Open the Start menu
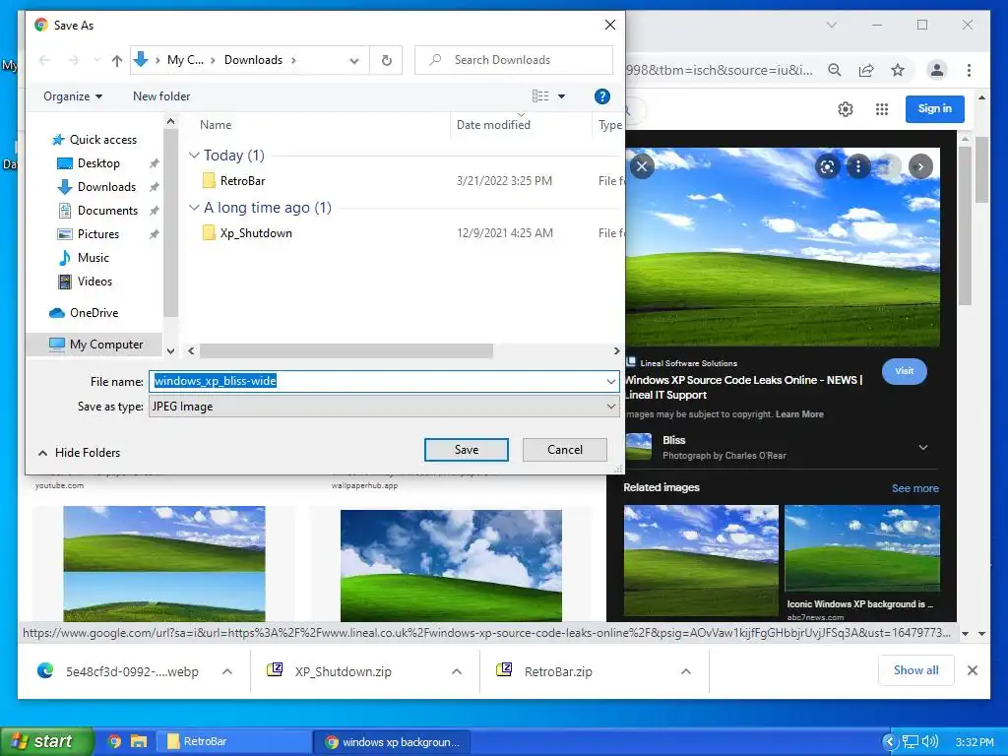This screenshot has height=756, width=1008. [46, 741]
